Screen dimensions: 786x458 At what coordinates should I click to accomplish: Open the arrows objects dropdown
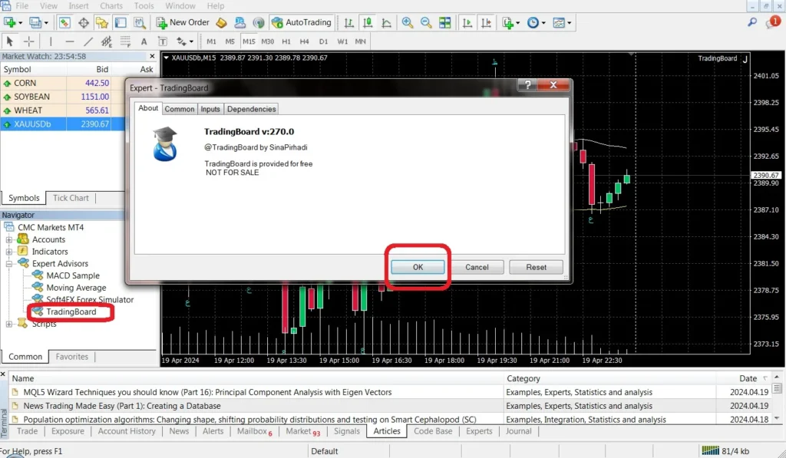click(184, 41)
